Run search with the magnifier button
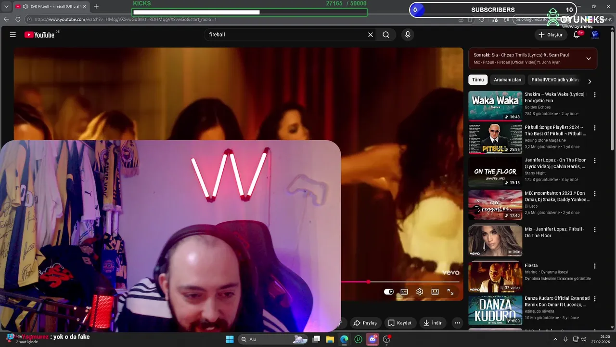Image resolution: width=616 pixels, height=347 pixels. (x=386, y=35)
